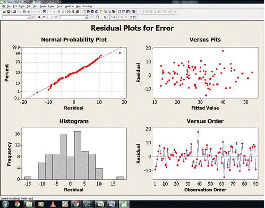Click the Redo arrow icon

click(x=39, y=12)
